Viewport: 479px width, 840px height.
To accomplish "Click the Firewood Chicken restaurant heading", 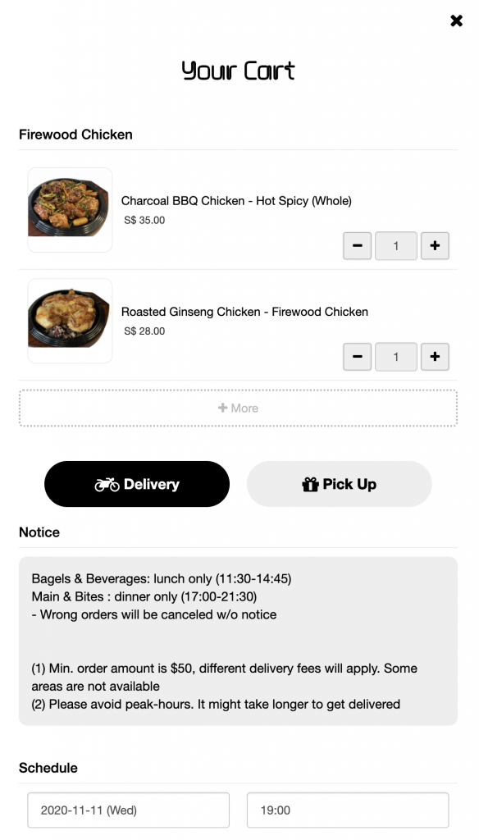I will pyautogui.click(x=75, y=135).
